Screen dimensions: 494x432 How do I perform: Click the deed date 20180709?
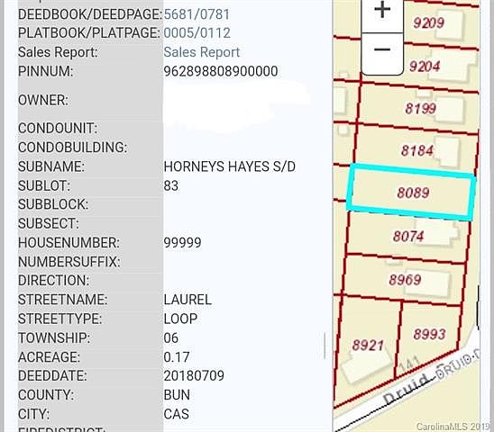pyautogui.click(x=194, y=375)
